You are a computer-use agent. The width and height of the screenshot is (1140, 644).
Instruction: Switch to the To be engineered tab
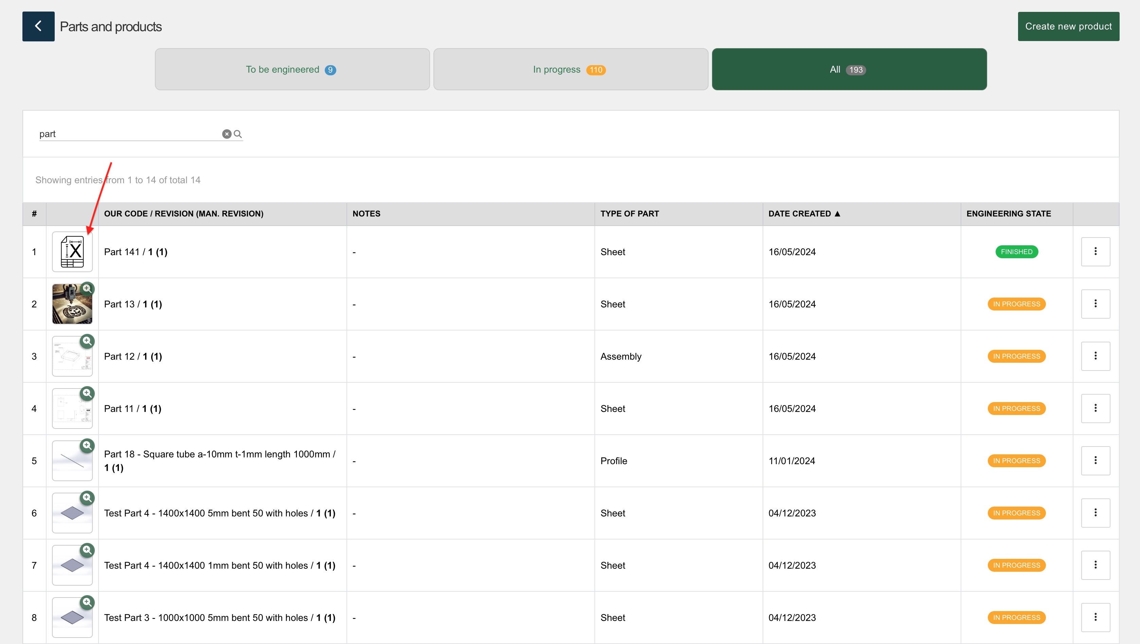[292, 70]
